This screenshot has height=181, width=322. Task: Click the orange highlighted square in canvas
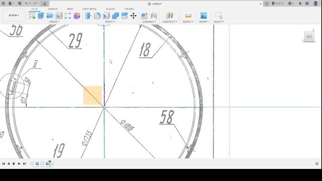(x=93, y=96)
